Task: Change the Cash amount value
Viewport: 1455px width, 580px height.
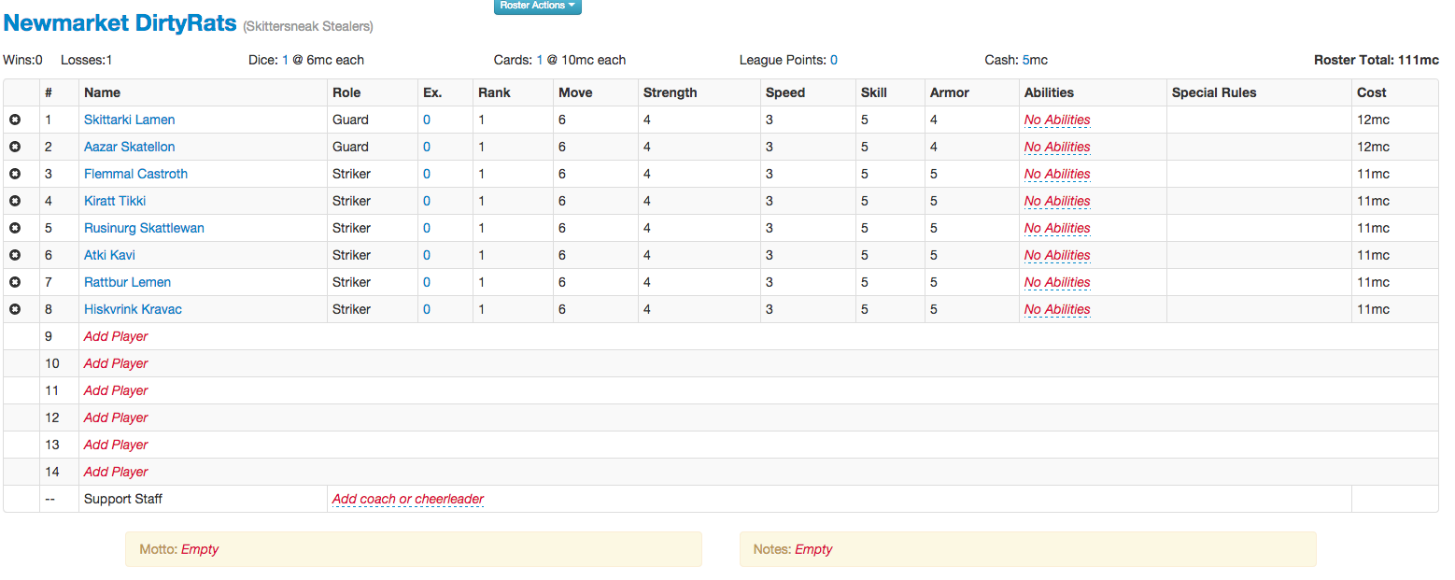Action: tap(1026, 60)
